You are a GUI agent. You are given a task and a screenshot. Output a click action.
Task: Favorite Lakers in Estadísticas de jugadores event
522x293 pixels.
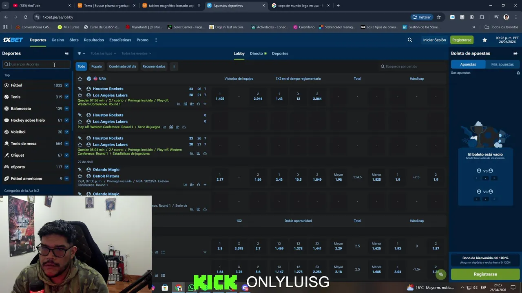(x=80, y=144)
